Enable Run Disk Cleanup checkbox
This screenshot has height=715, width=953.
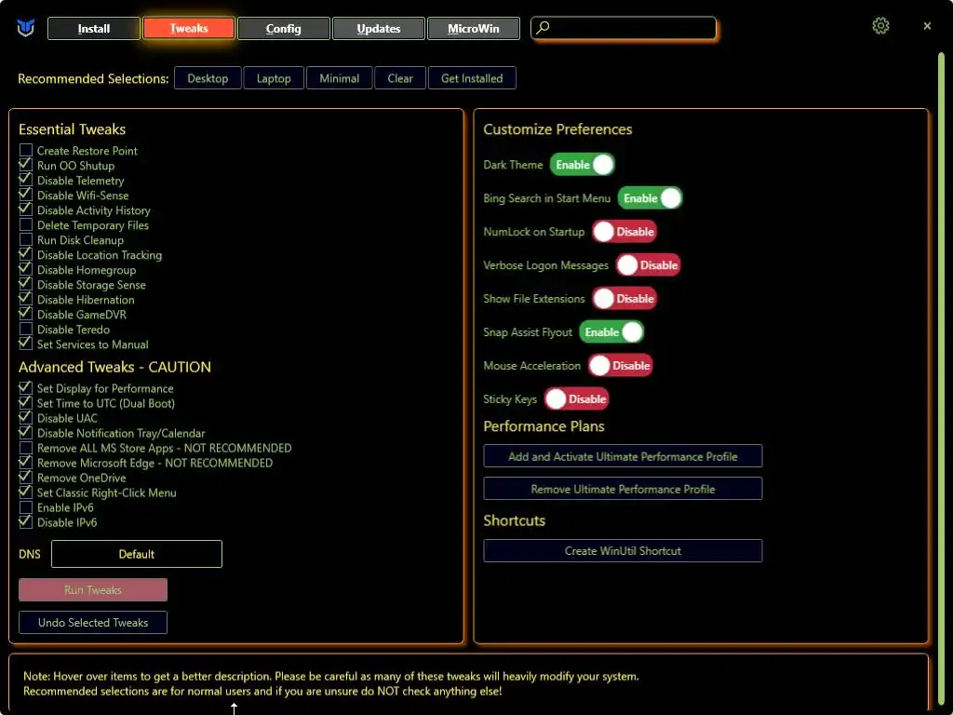point(25,239)
